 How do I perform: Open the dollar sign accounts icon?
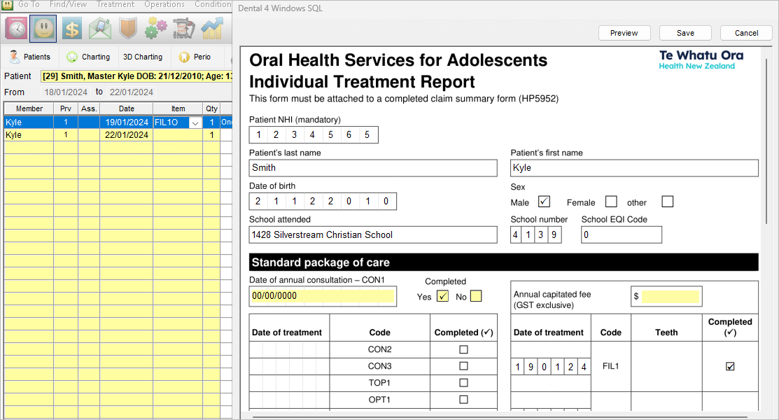[71, 29]
